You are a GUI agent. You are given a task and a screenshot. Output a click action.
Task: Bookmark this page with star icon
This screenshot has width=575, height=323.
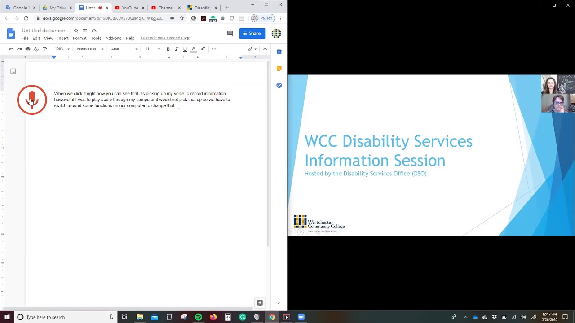[182, 18]
